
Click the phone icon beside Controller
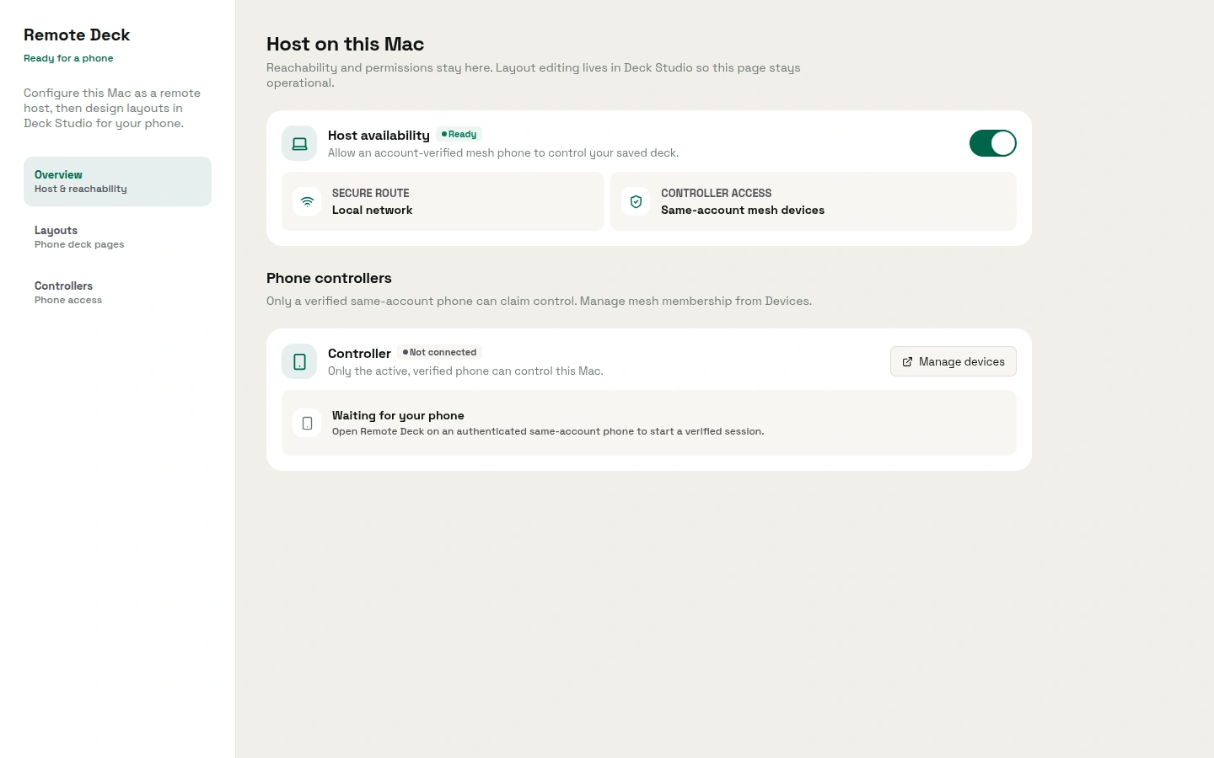tap(299, 361)
